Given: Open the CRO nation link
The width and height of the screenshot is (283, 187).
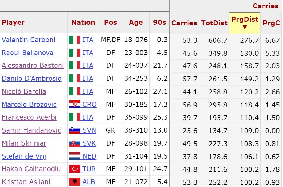Looking at the screenshot, I should 89,105.
